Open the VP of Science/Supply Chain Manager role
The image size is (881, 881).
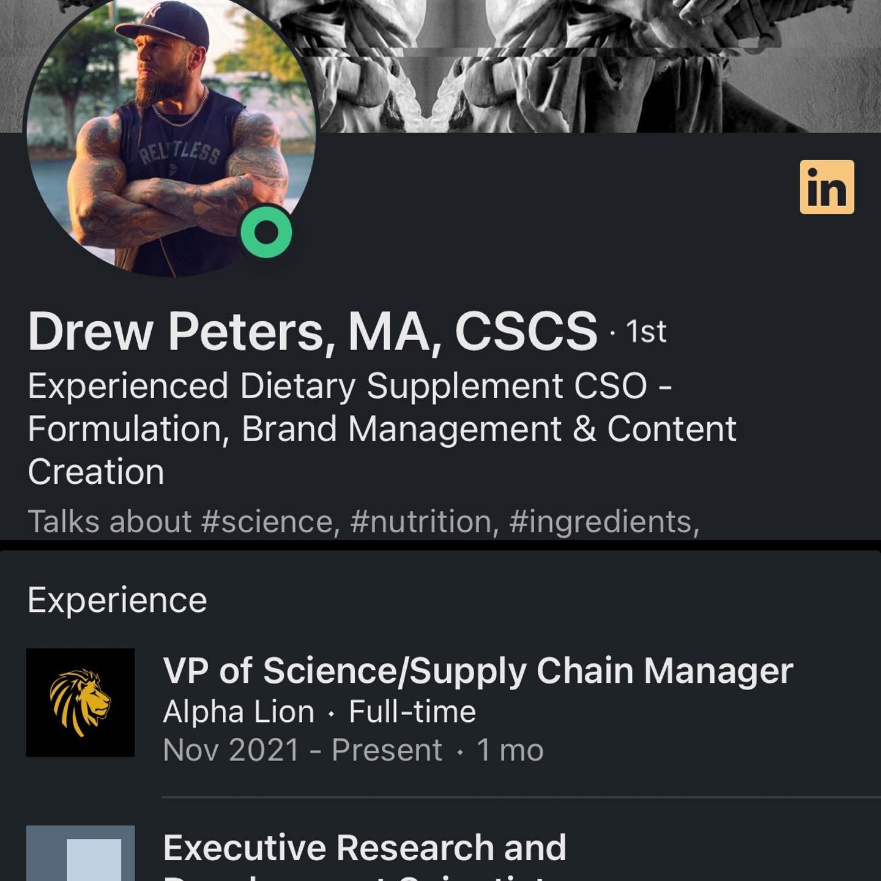pyautogui.click(x=478, y=671)
